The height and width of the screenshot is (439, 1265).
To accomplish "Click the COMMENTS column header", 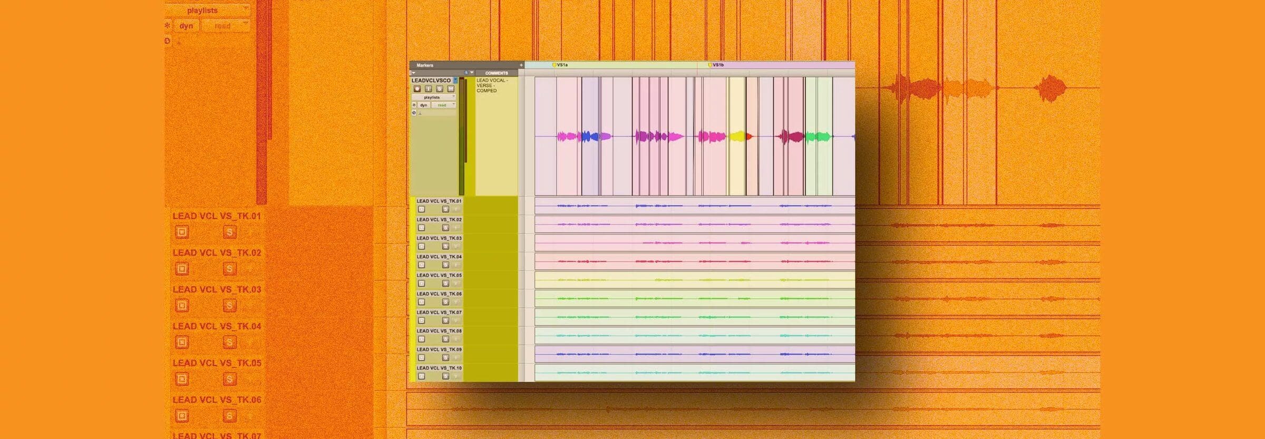I will [497, 73].
